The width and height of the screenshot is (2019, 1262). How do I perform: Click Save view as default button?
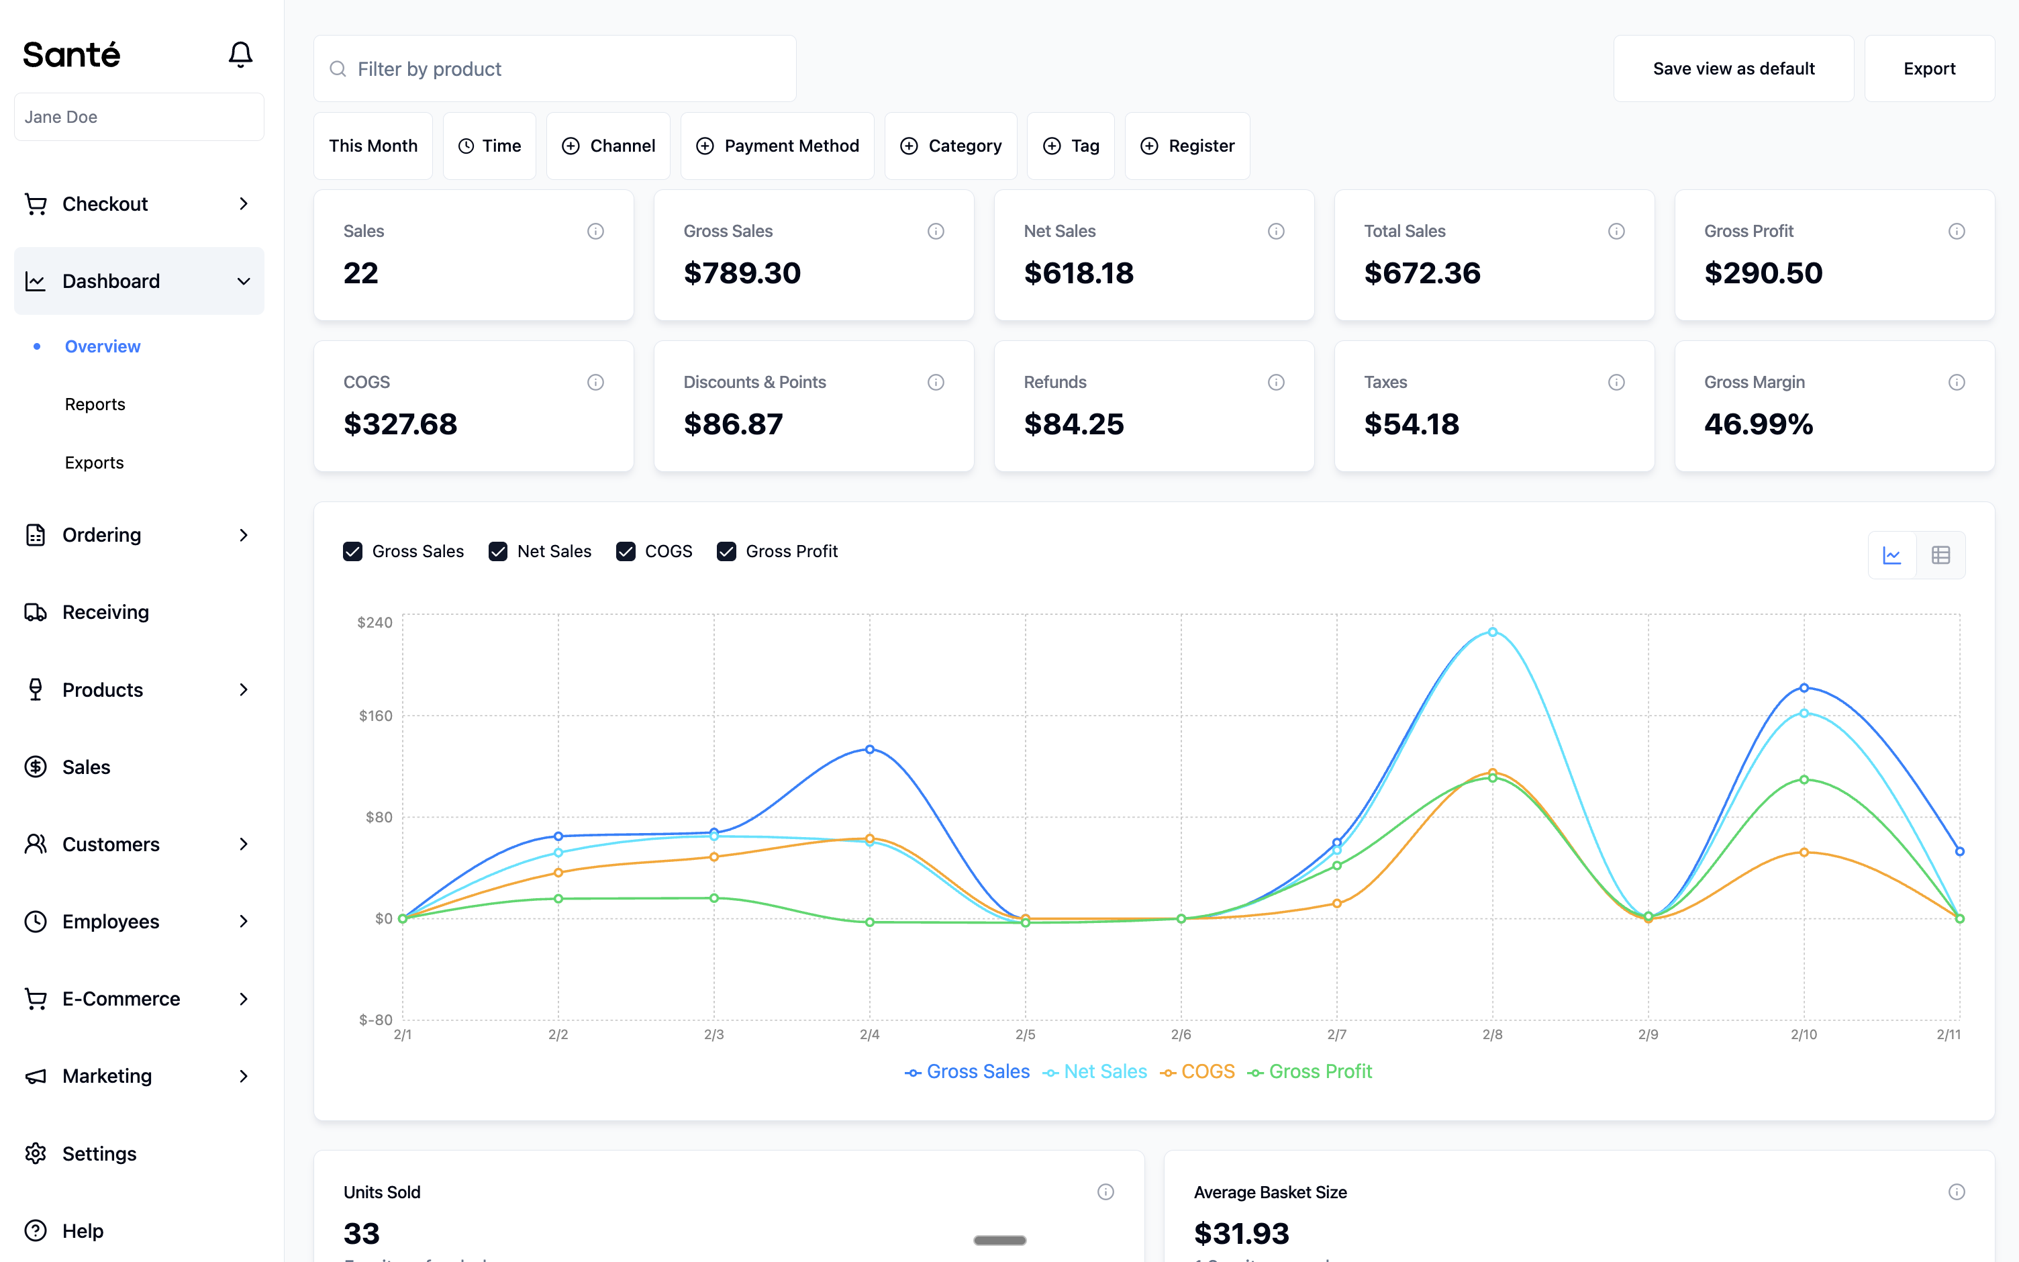tap(1733, 68)
